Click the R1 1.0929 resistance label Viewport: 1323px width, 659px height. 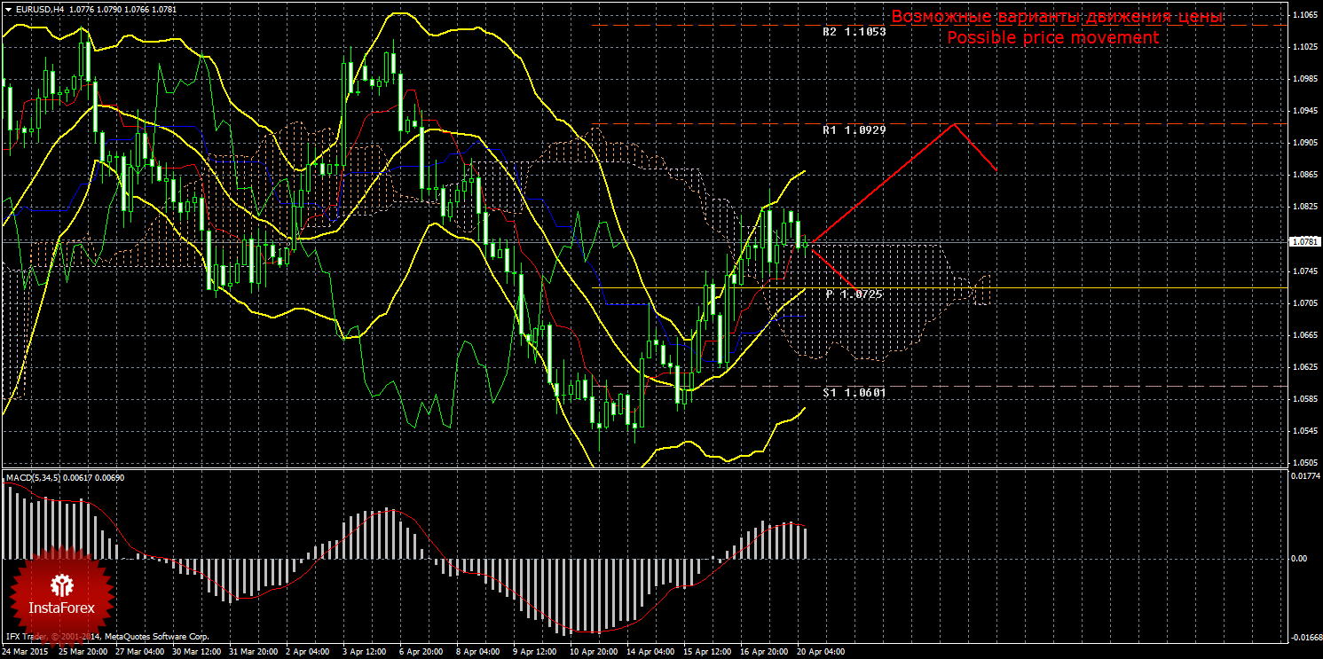[x=854, y=129]
